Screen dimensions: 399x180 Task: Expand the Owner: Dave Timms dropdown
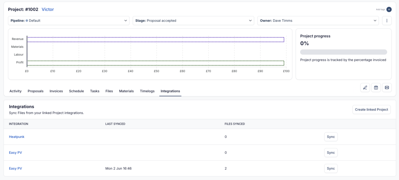click(318, 21)
